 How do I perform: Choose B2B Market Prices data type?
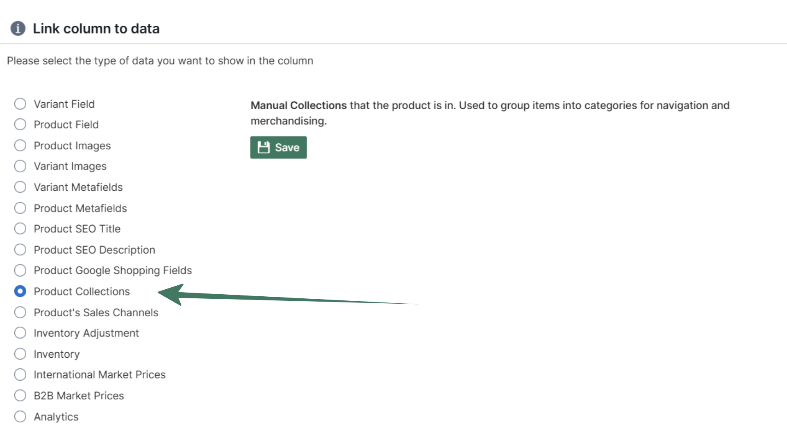coord(20,395)
